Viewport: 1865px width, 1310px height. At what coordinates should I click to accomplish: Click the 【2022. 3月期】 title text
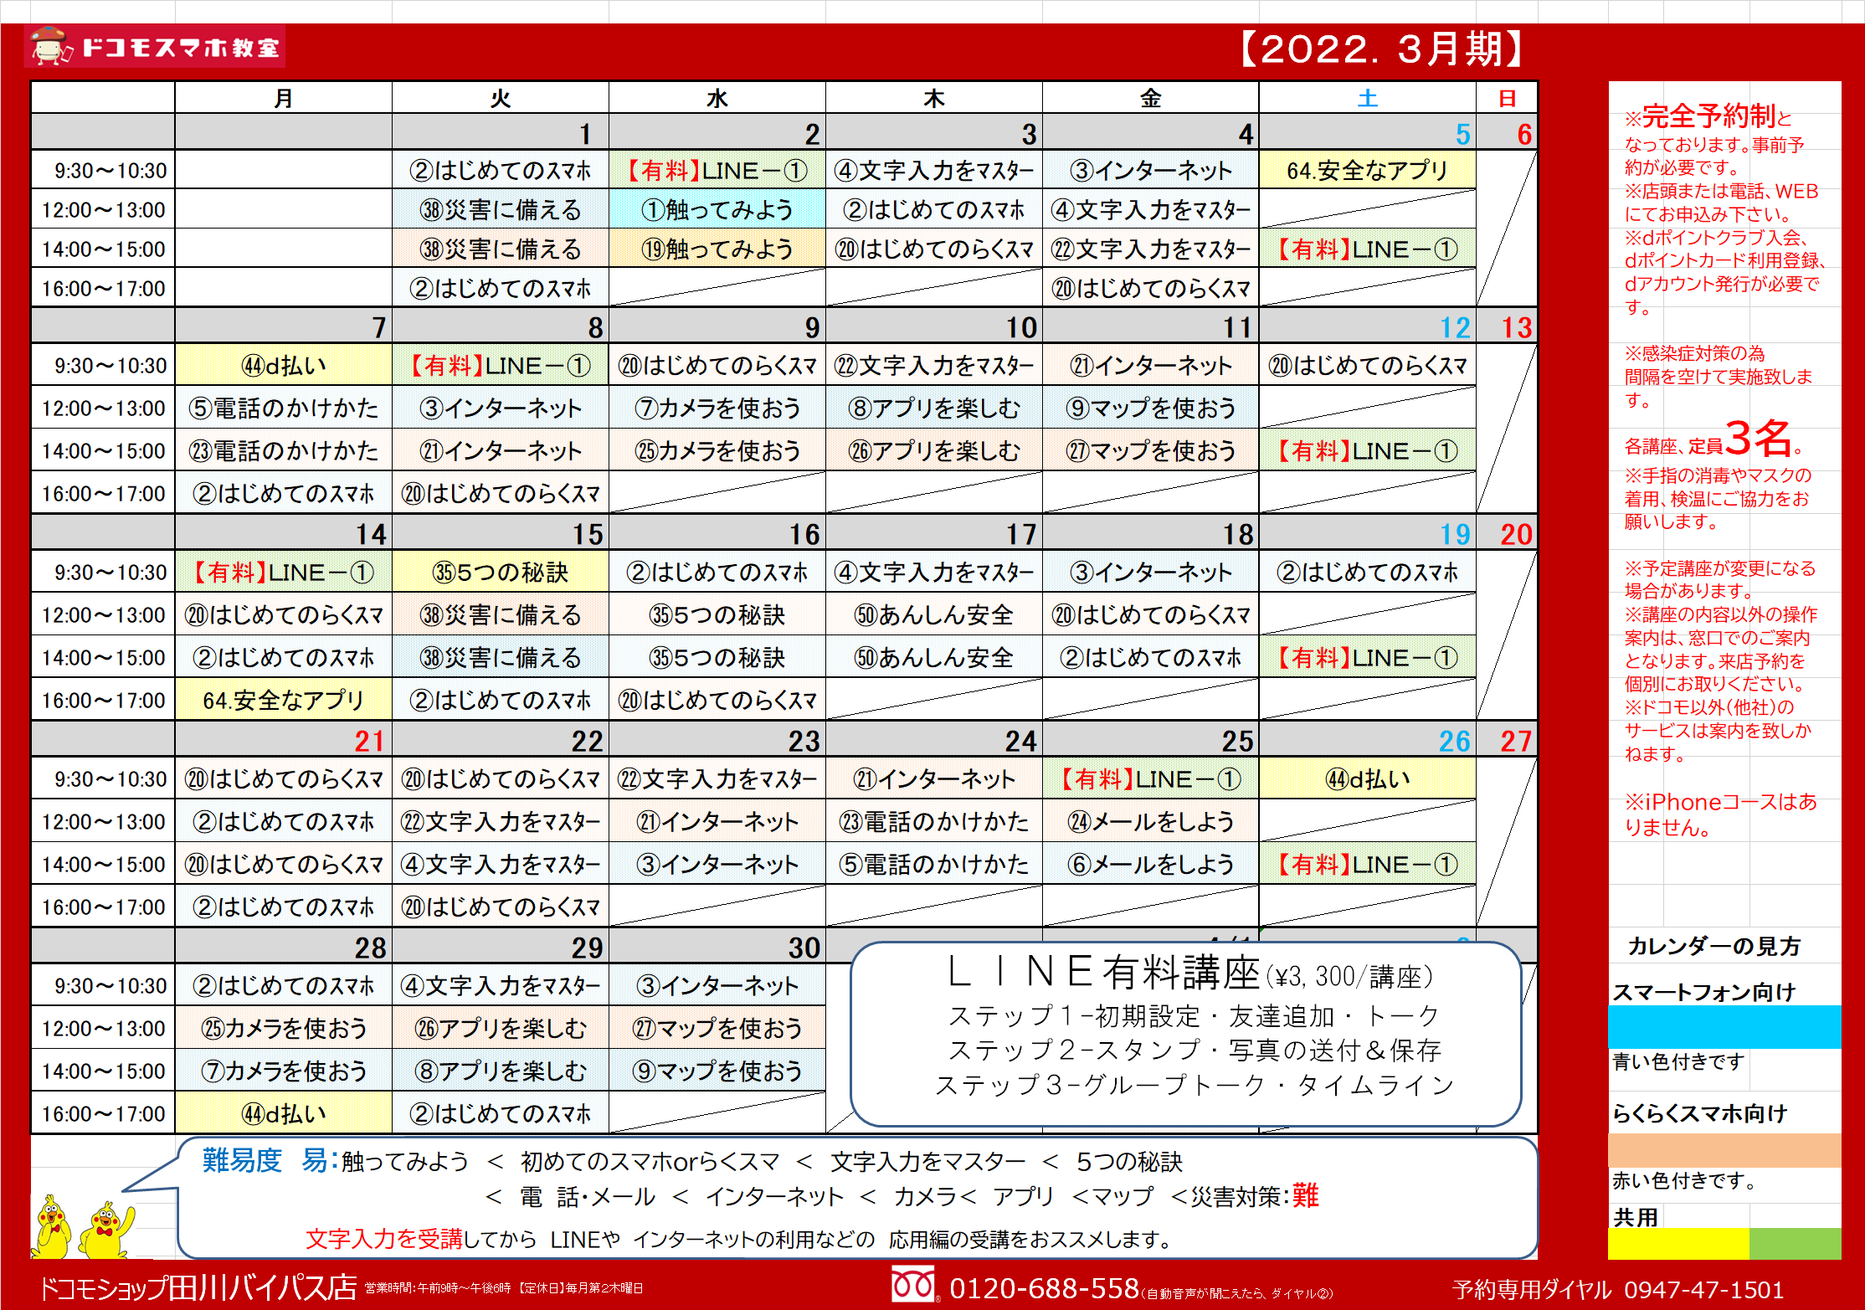point(1381,49)
